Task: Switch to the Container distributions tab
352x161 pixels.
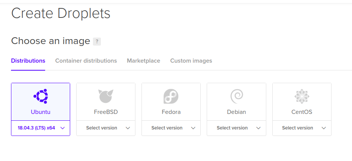Action: 86,61
